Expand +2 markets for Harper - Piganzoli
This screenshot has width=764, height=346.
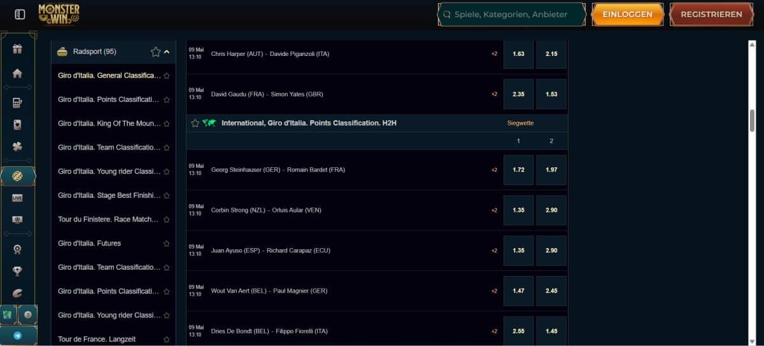494,53
